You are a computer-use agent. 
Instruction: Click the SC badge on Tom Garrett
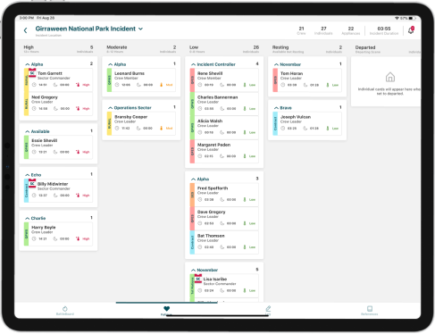pyautogui.click(x=32, y=73)
